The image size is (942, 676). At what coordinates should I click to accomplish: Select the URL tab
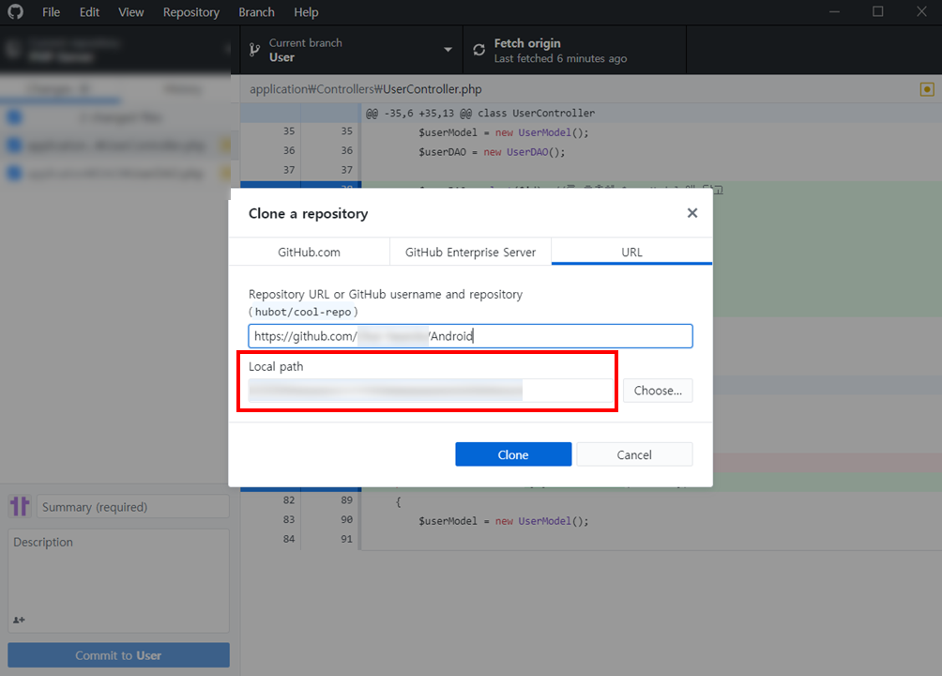tap(631, 252)
